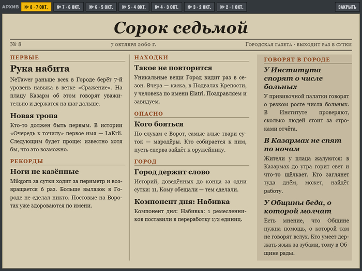Image resolution: width=362 pixels, height=271 pixels.
Task: Click headline Рука набита
Action: coord(40,69)
